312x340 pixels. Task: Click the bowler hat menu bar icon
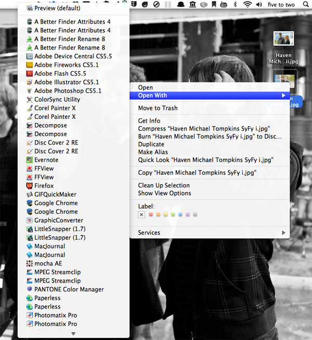click(180, 5)
